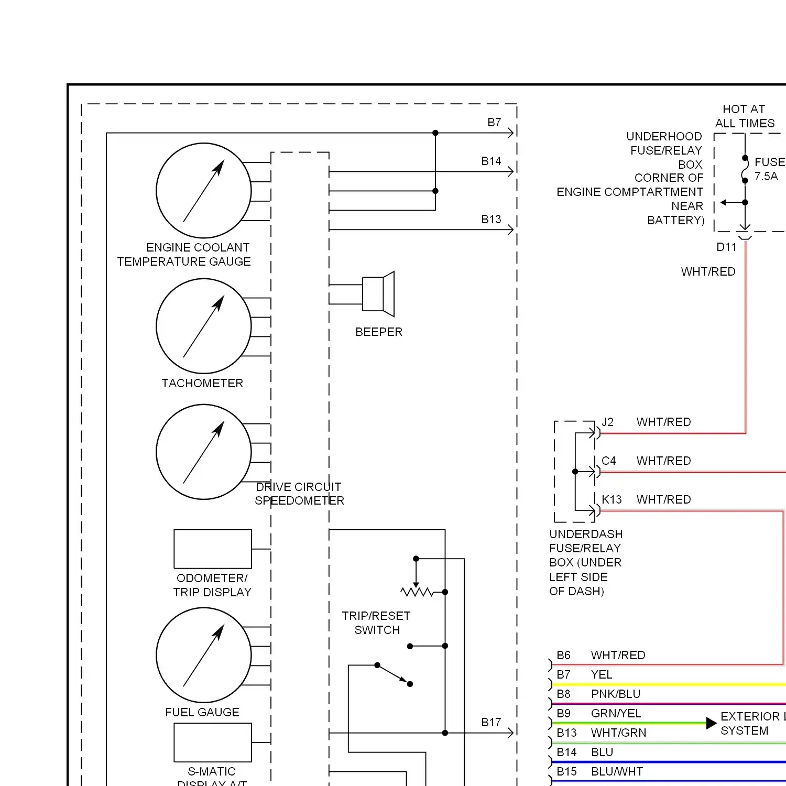Click the trip/reset switch contact symbol
The height and width of the screenshot is (786, 786).
tap(394, 674)
